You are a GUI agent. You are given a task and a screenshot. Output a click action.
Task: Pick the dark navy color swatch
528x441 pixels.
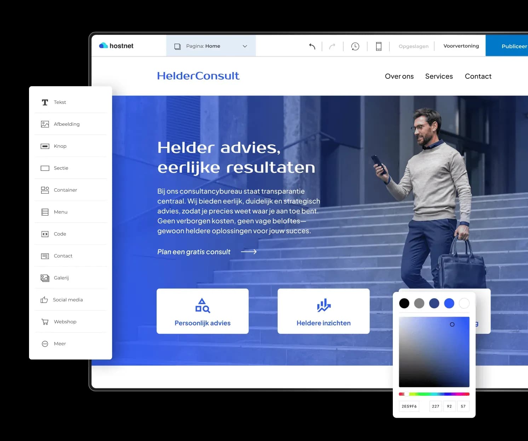(x=434, y=303)
